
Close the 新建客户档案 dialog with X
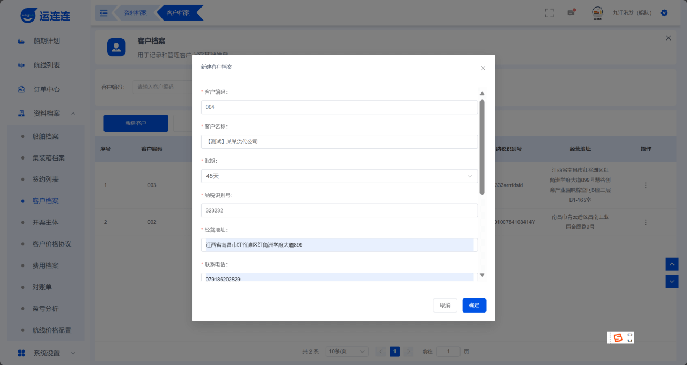click(483, 68)
